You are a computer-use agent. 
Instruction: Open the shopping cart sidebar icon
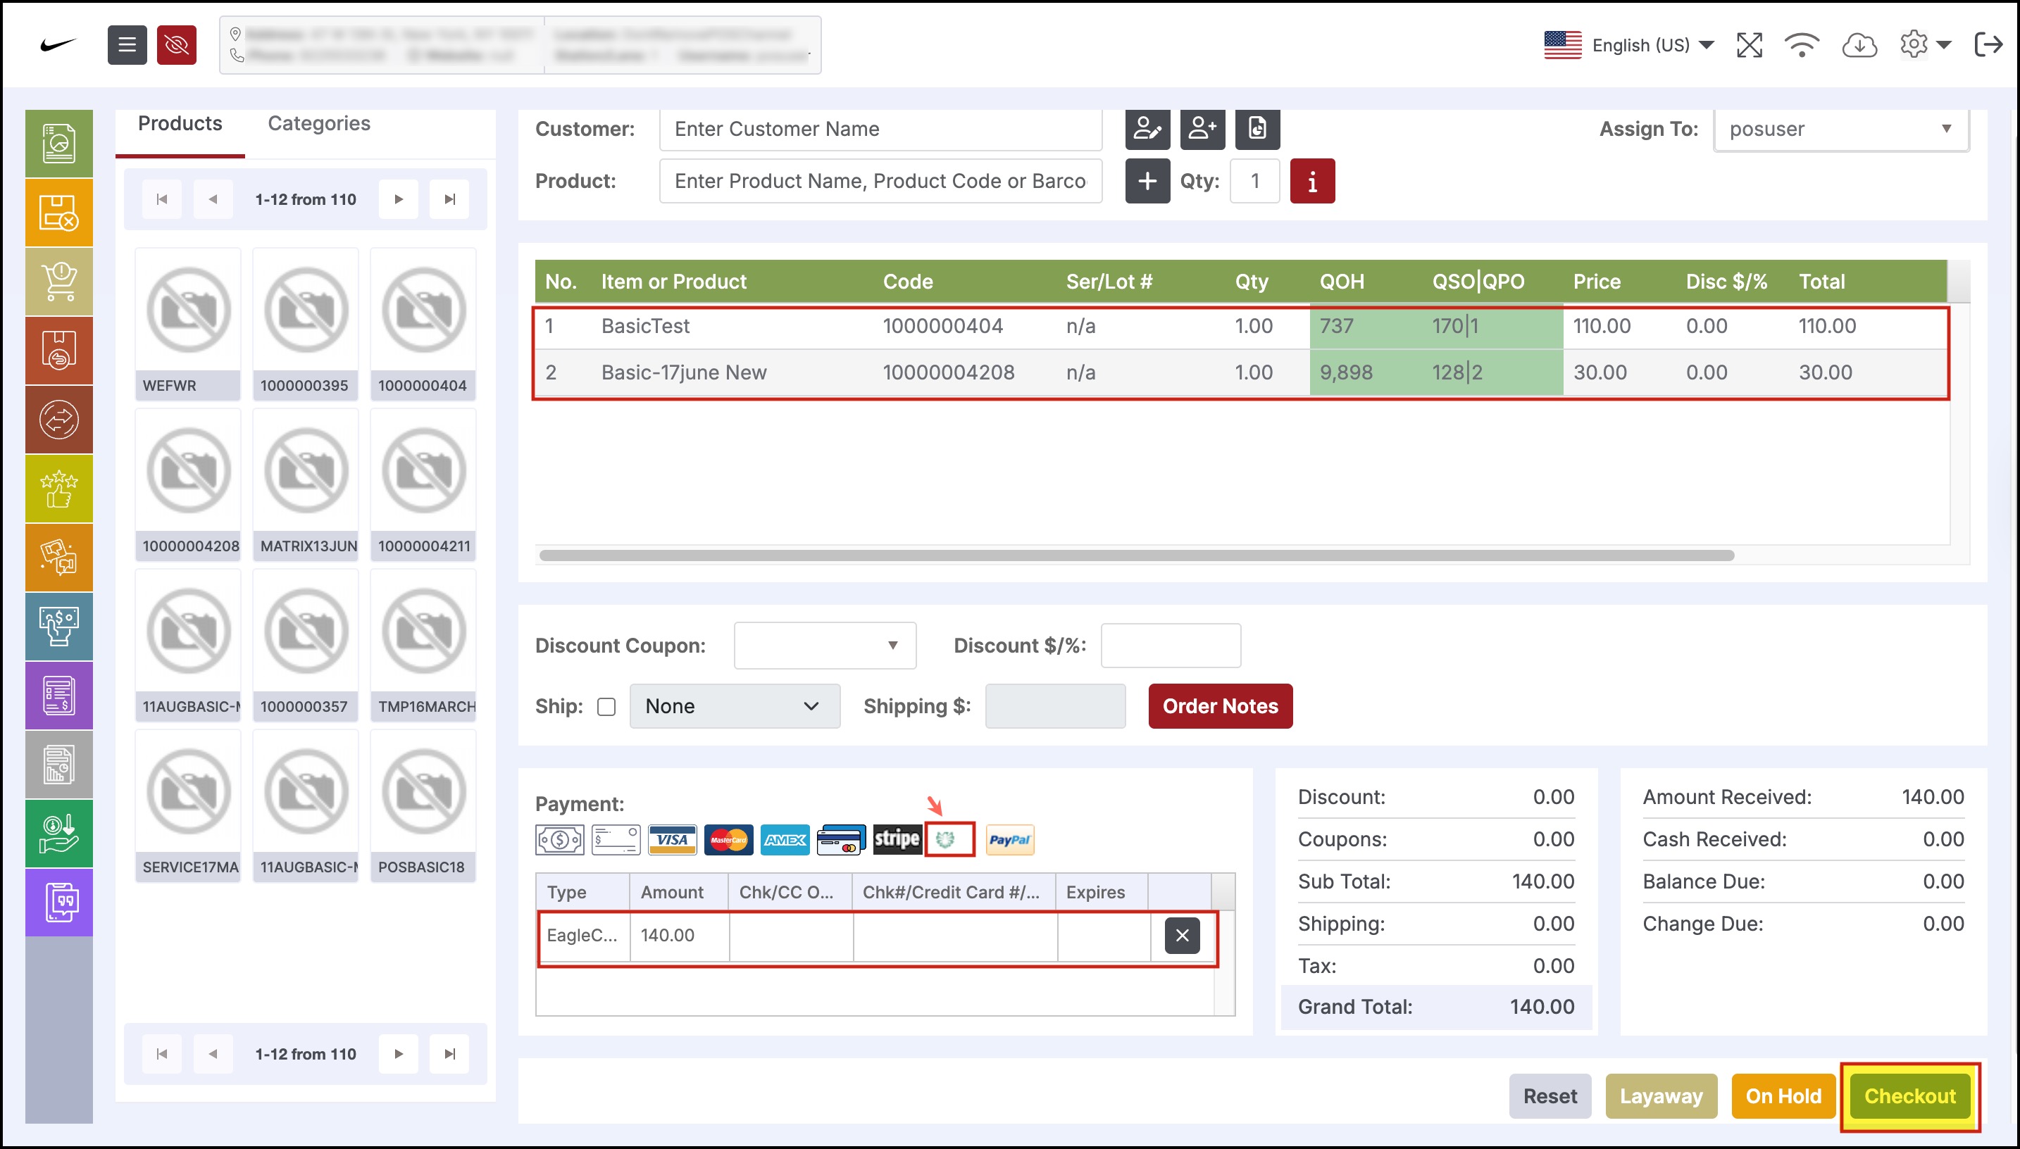(x=59, y=282)
